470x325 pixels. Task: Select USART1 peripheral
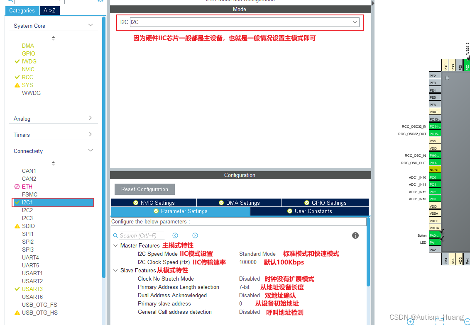(x=32, y=273)
